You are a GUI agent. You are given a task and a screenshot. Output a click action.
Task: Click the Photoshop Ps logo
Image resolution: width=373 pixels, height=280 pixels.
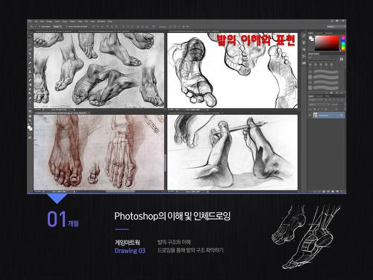tap(30, 22)
